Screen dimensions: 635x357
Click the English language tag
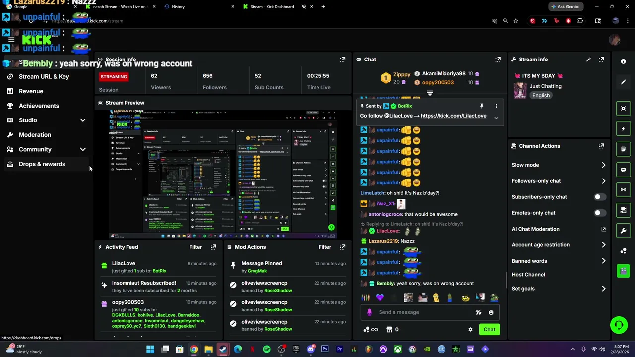pos(541,96)
